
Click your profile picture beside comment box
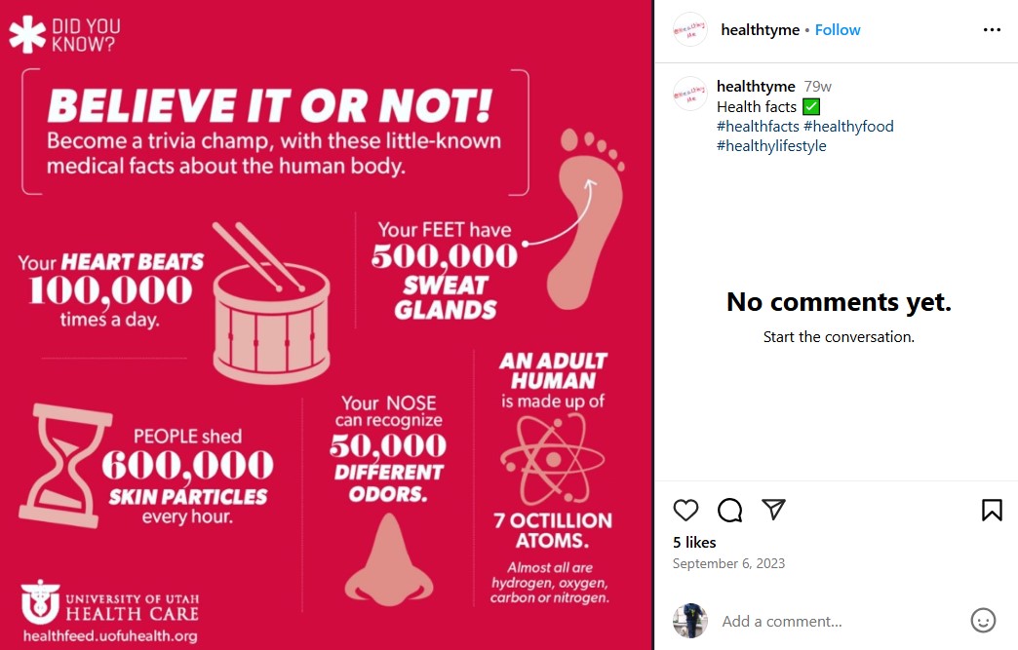pyautogui.click(x=690, y=621)
